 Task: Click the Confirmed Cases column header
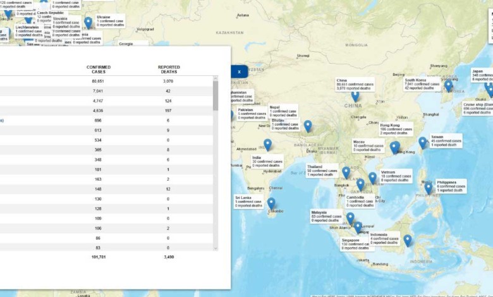tap(98, 68)
